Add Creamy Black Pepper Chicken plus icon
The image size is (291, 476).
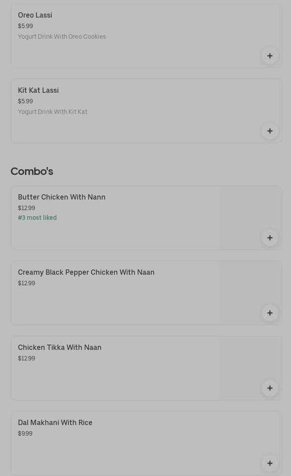tap(270, 313)
